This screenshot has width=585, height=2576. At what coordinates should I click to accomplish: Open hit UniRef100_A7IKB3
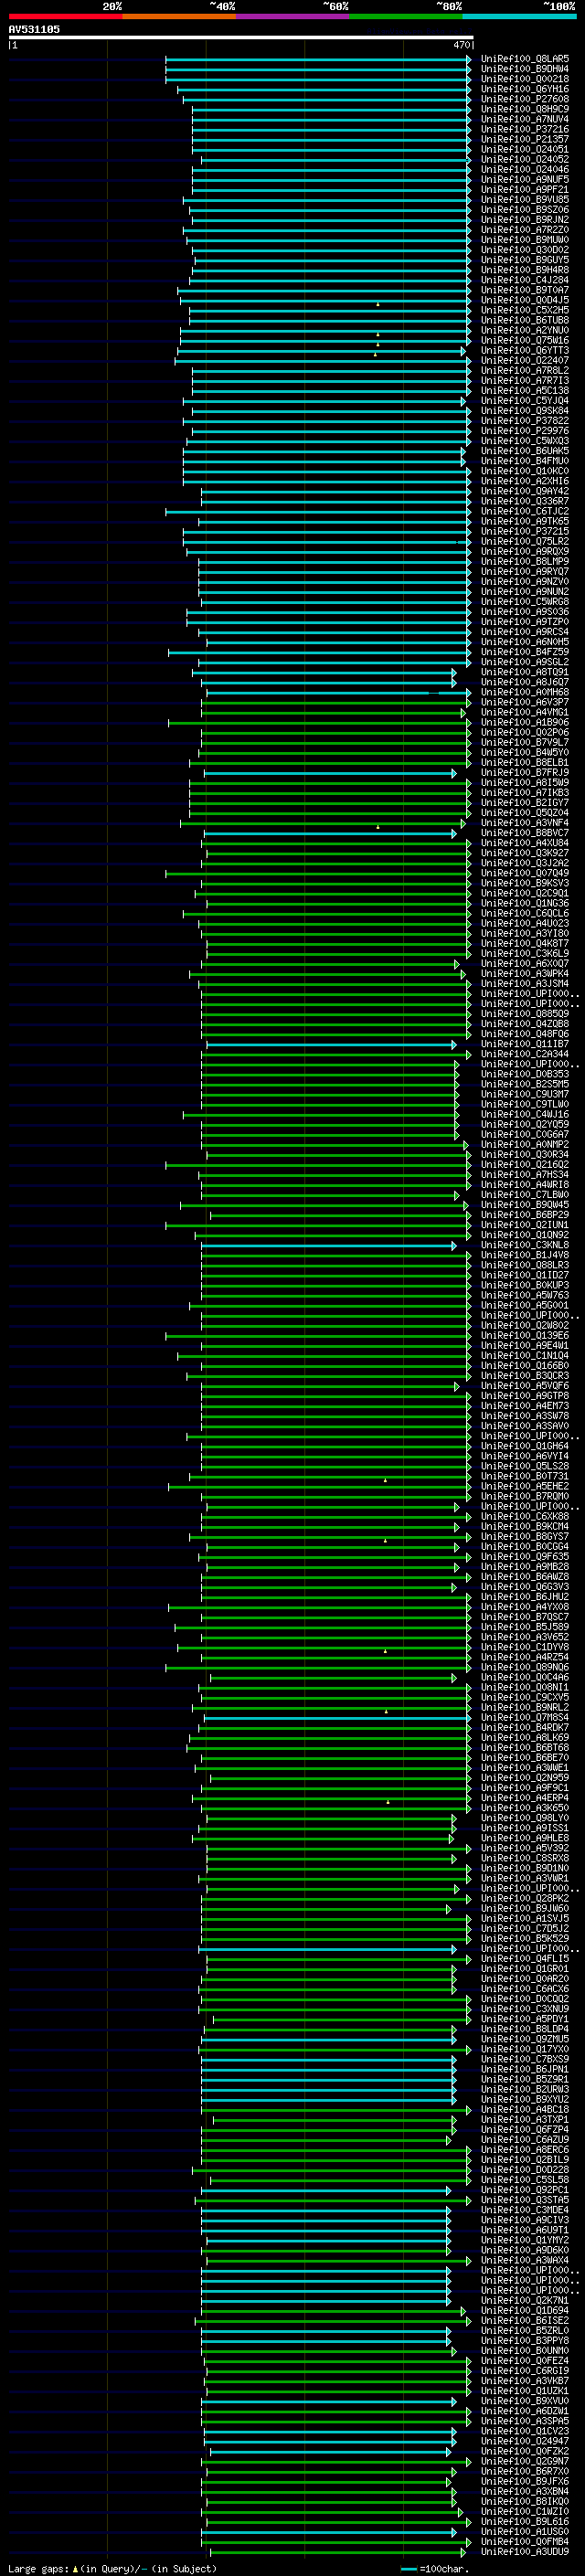point(524,793)
